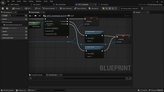The width and height of the screenshot is (164, 92).
Task: Navigate forward in graph history
Action: (39, 16)
